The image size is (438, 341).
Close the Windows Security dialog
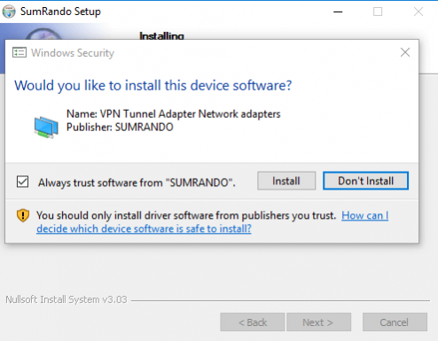405,52
